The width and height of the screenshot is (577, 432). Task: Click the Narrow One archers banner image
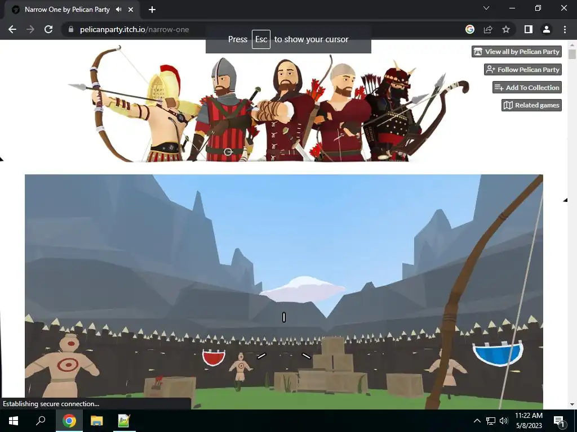click(x=269, y=103)
